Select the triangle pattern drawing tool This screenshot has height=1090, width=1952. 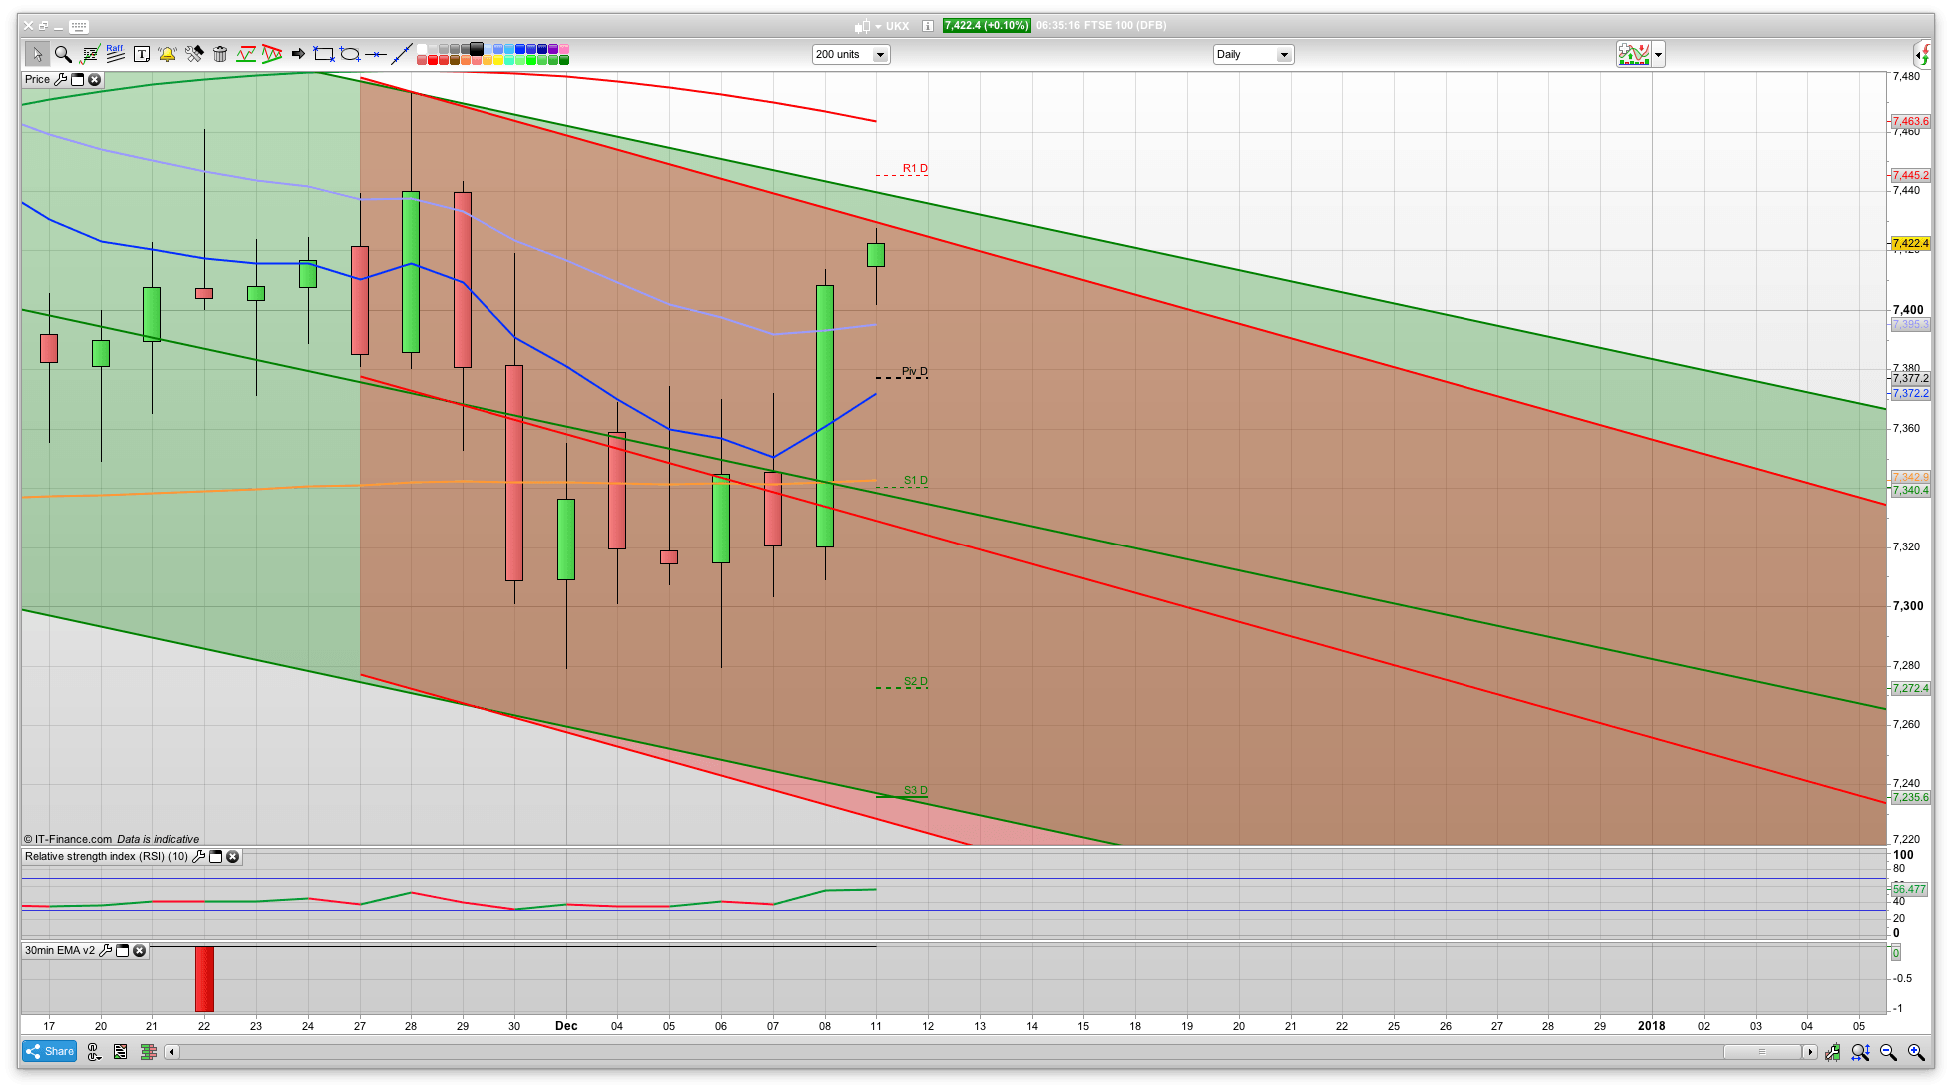271,54
